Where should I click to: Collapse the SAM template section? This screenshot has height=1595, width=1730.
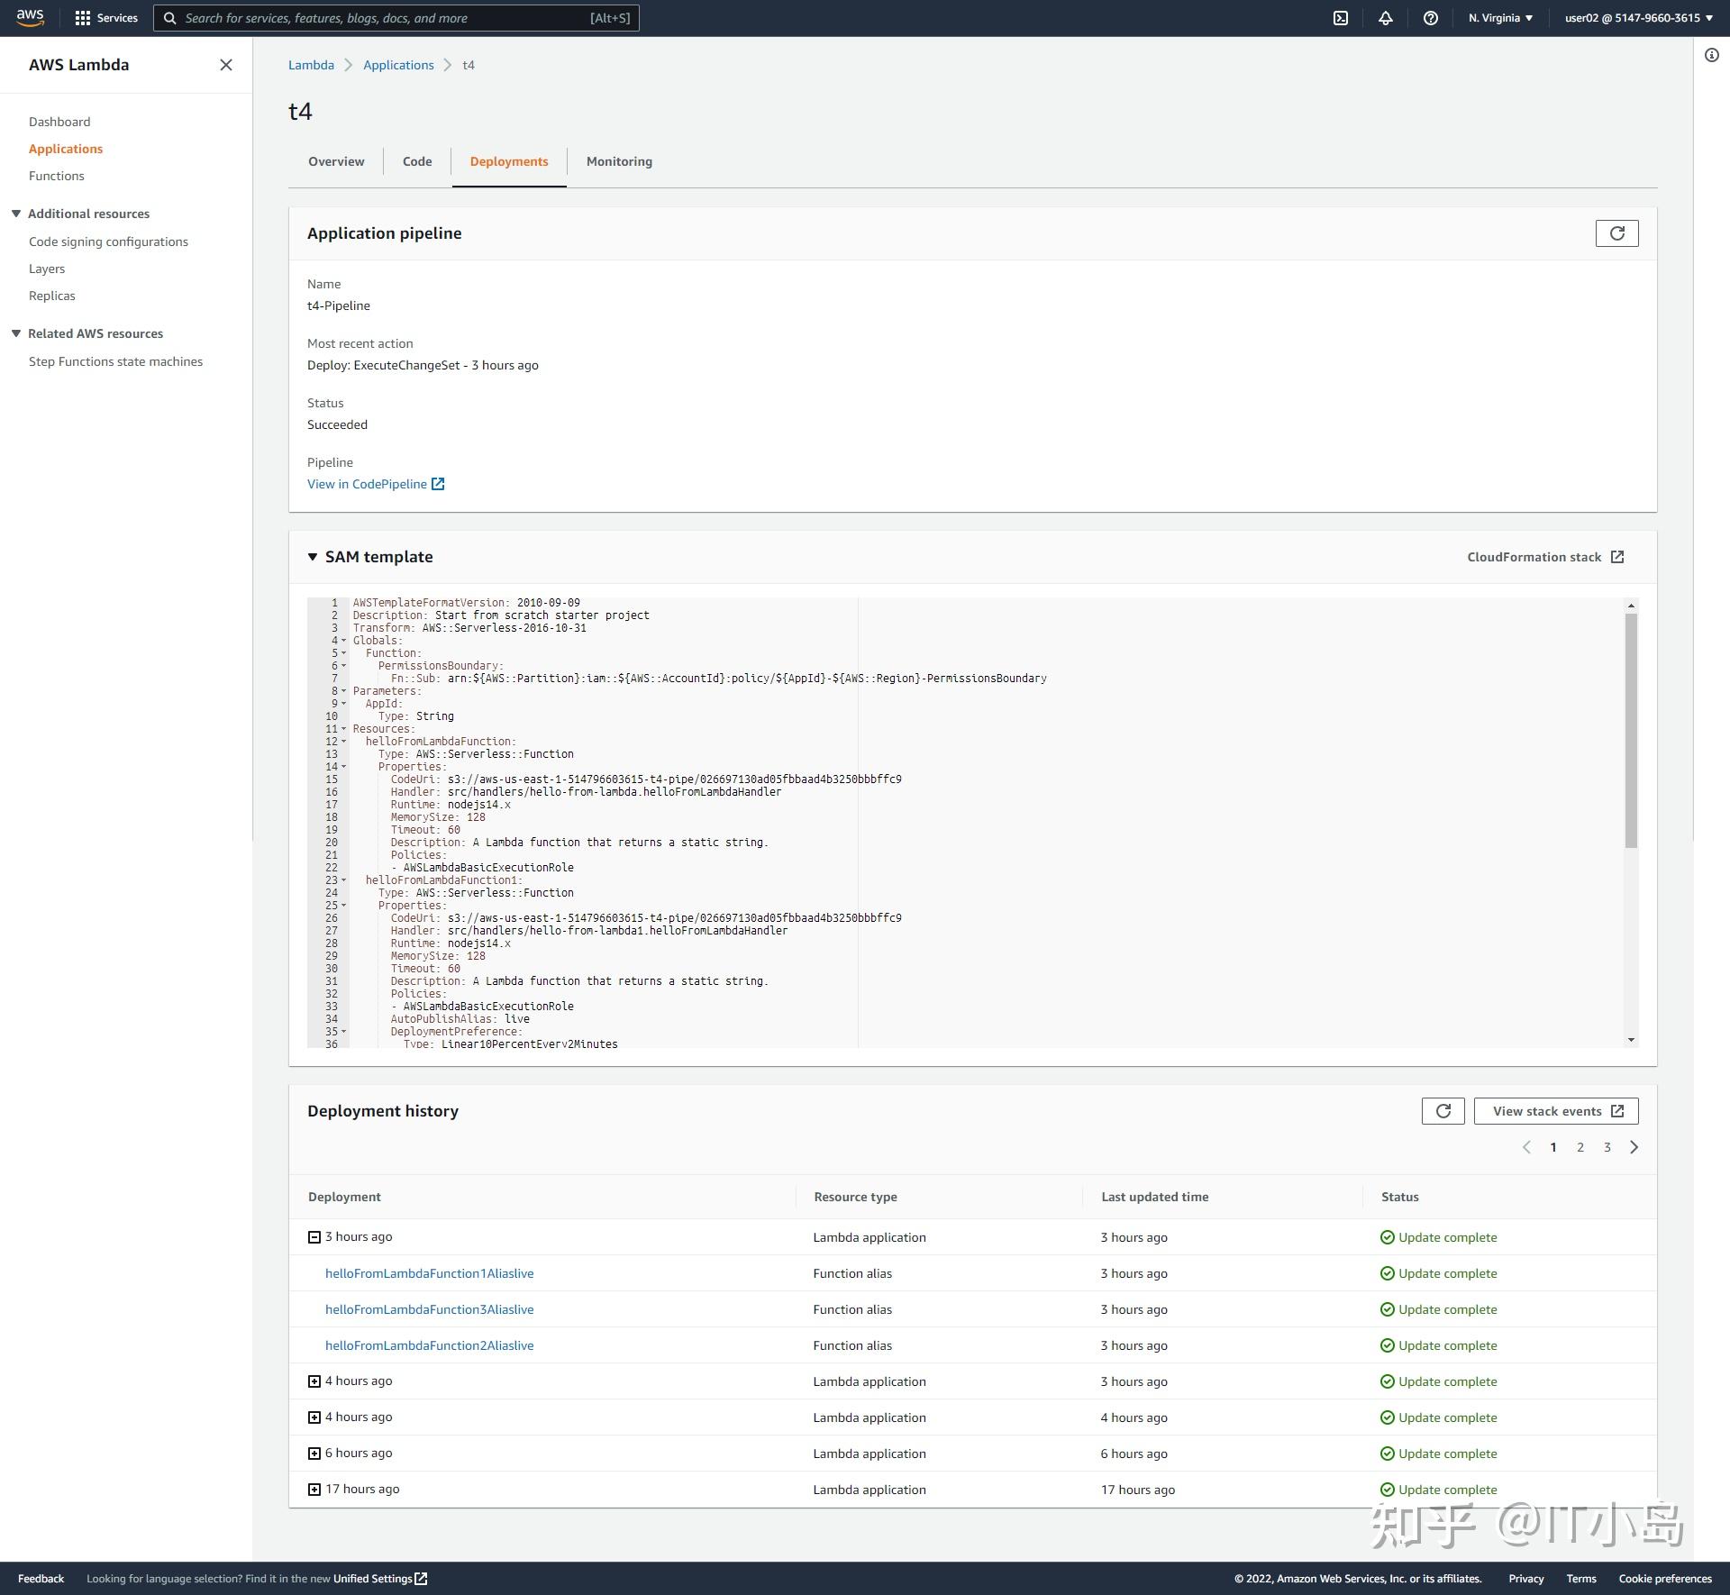click(x=313, y=556)
